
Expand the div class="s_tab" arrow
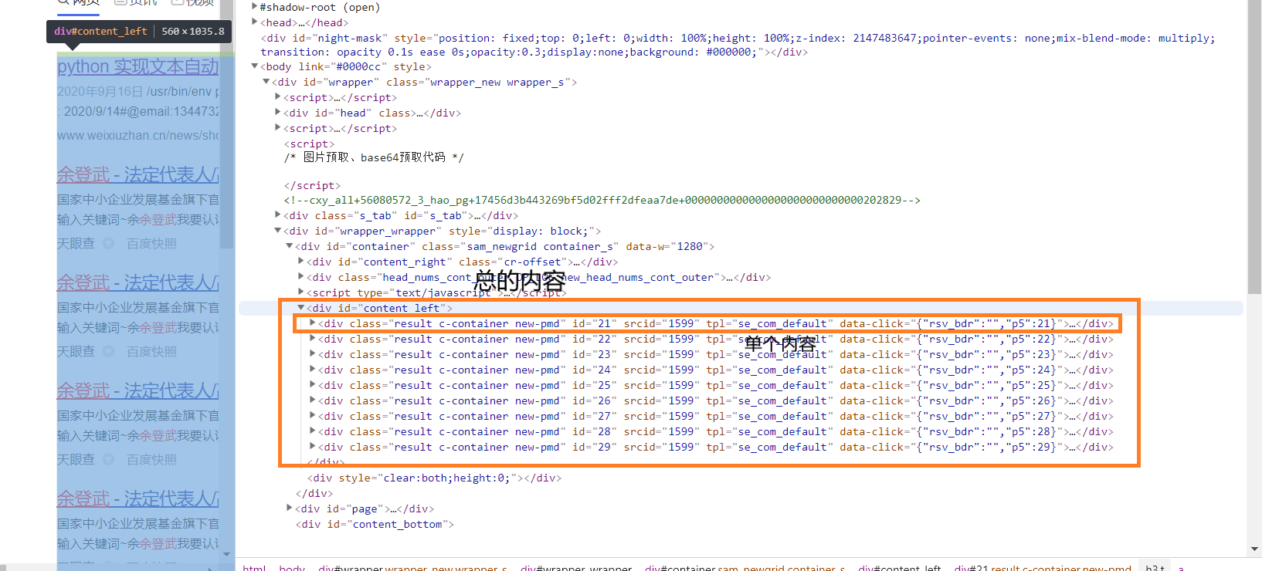(277, 215)
